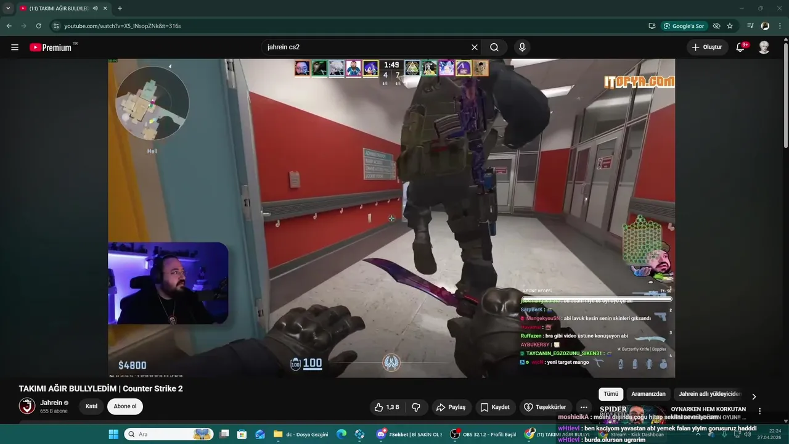
Task: Open Chrome three-dot menu
Action: click(780, 26)
